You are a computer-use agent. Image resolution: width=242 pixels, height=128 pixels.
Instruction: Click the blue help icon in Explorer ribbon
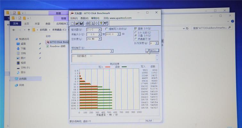click(233, 21)
